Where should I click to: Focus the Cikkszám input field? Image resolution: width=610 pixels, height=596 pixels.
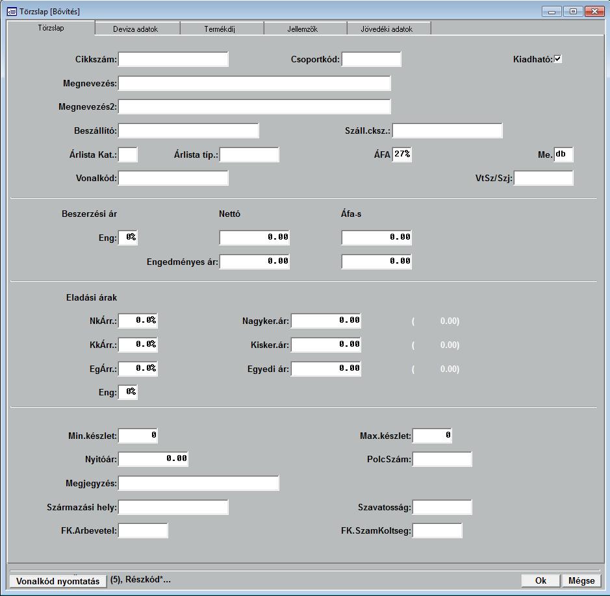pyautogui.click(x=173, y=60)
